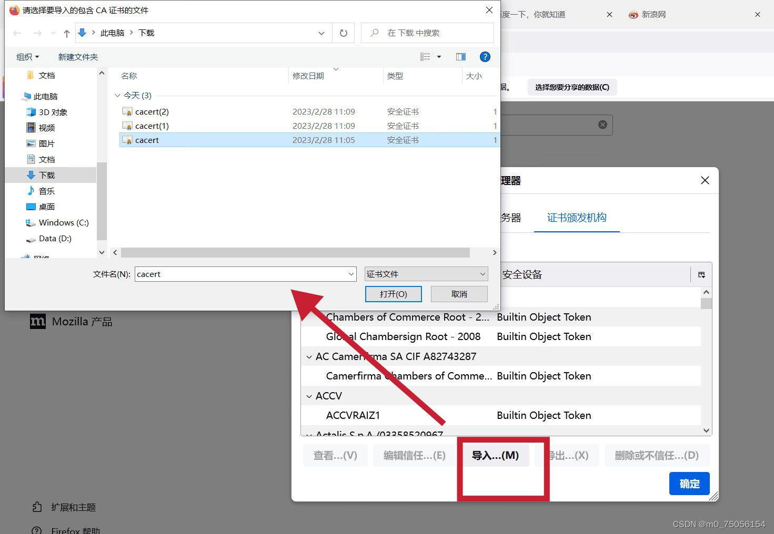Open 扩展和主题 in Firefox sidebar
The height and width of the screenshot is (534, 774).
(64, 507)
